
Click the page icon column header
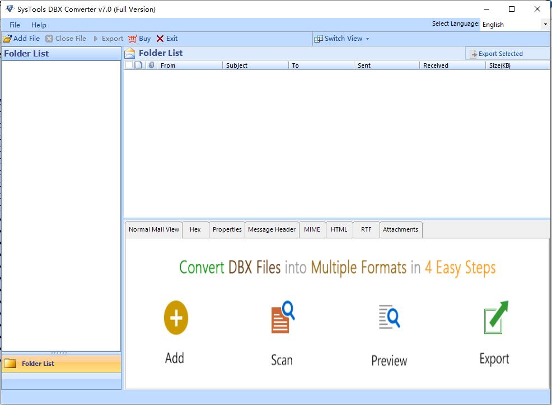[139, 65]
